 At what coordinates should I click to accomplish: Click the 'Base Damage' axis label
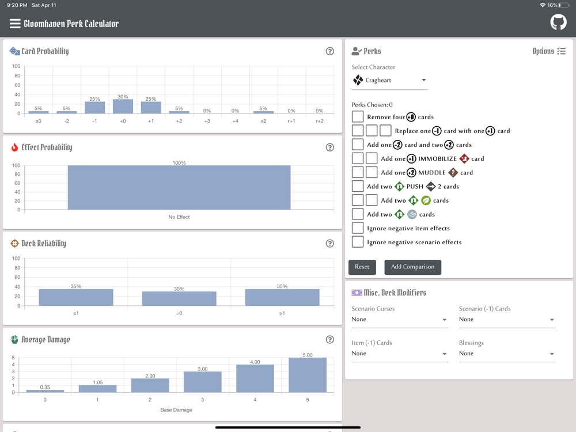coord(176,410)
